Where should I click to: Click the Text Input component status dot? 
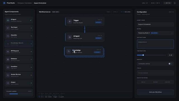(x=31, y=28)
